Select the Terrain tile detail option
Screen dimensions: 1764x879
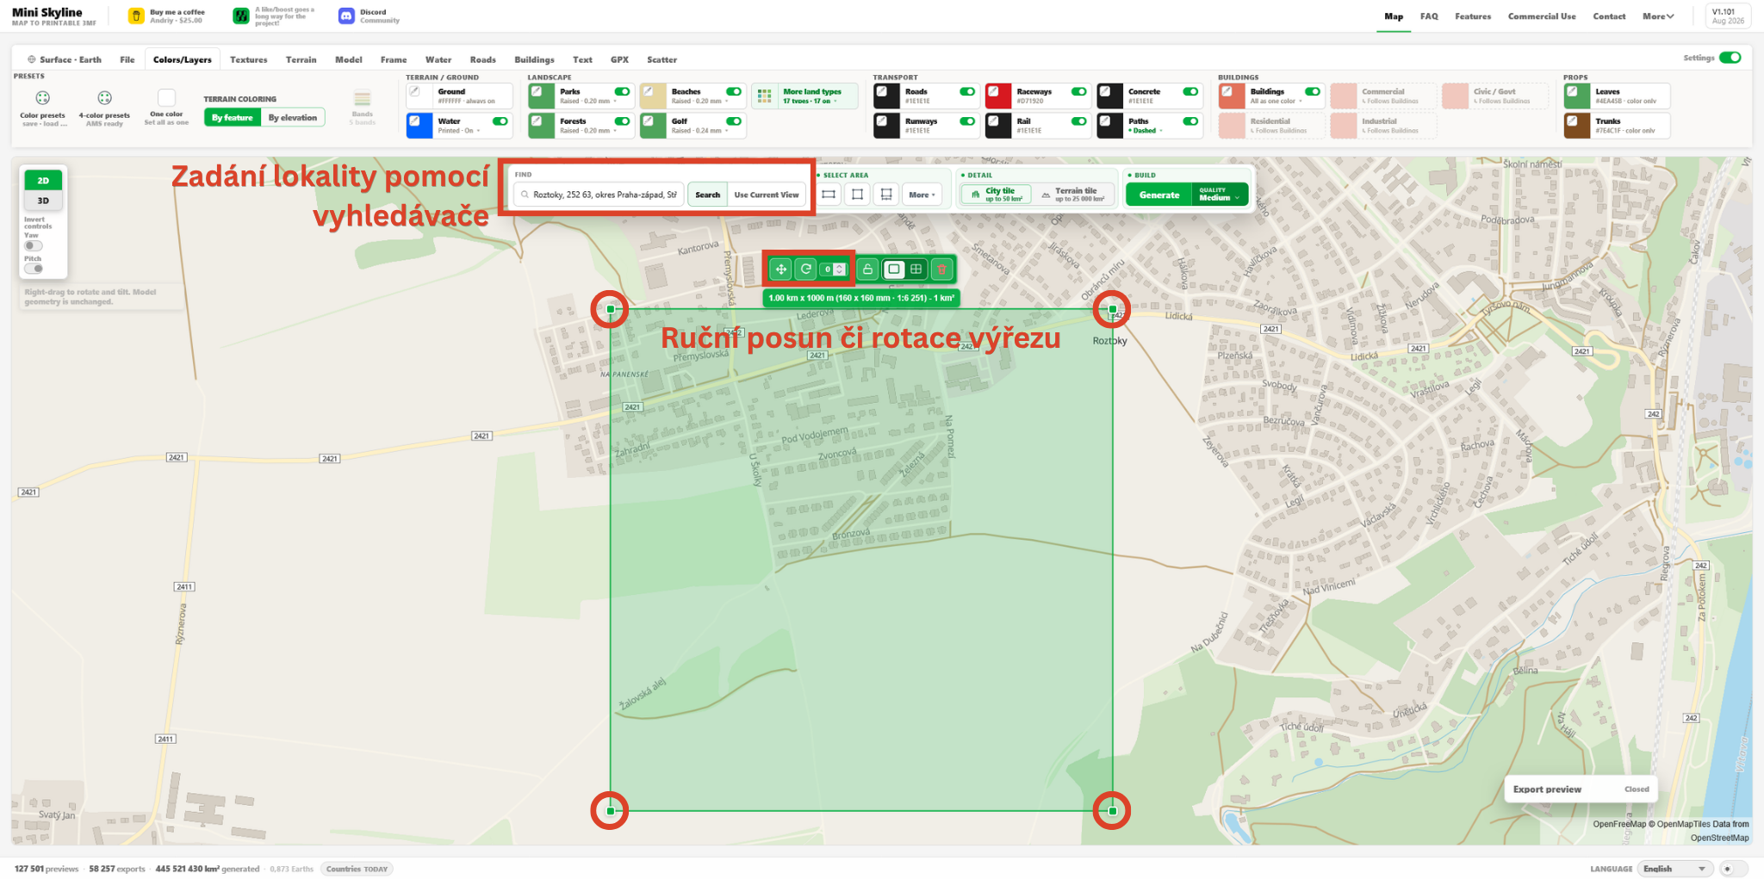[x=1073, y=195]
